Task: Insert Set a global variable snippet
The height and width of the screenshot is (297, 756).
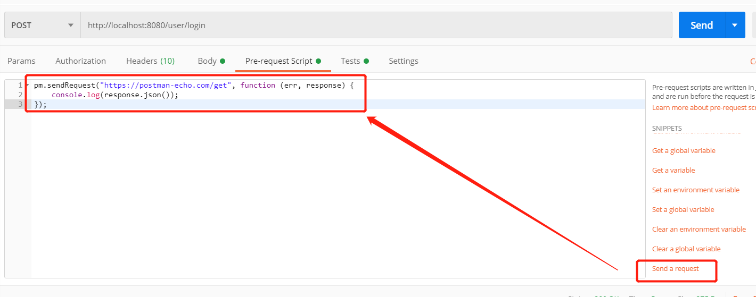Action: tap(683, 209)
